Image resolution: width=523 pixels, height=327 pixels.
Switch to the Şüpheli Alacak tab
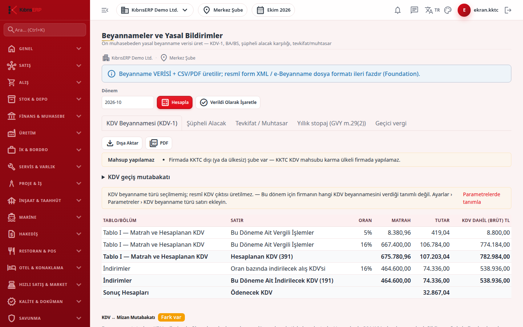[x=206, y=124]
